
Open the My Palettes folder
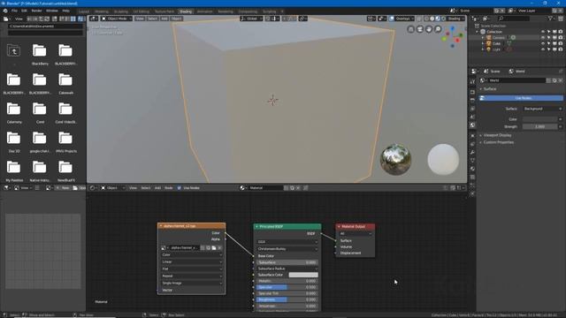(14, 168)
